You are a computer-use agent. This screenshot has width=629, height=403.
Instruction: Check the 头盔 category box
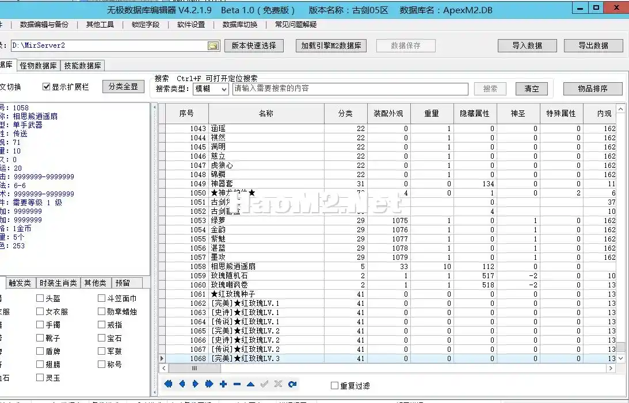coord(40,298)
